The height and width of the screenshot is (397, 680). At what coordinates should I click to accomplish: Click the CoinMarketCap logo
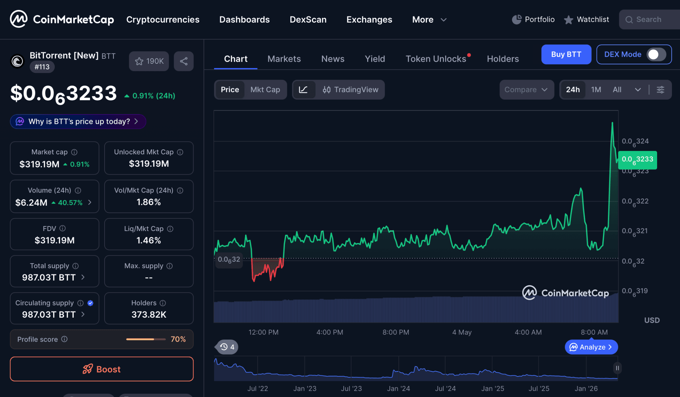pyautogui.click(x=62, y=19)
